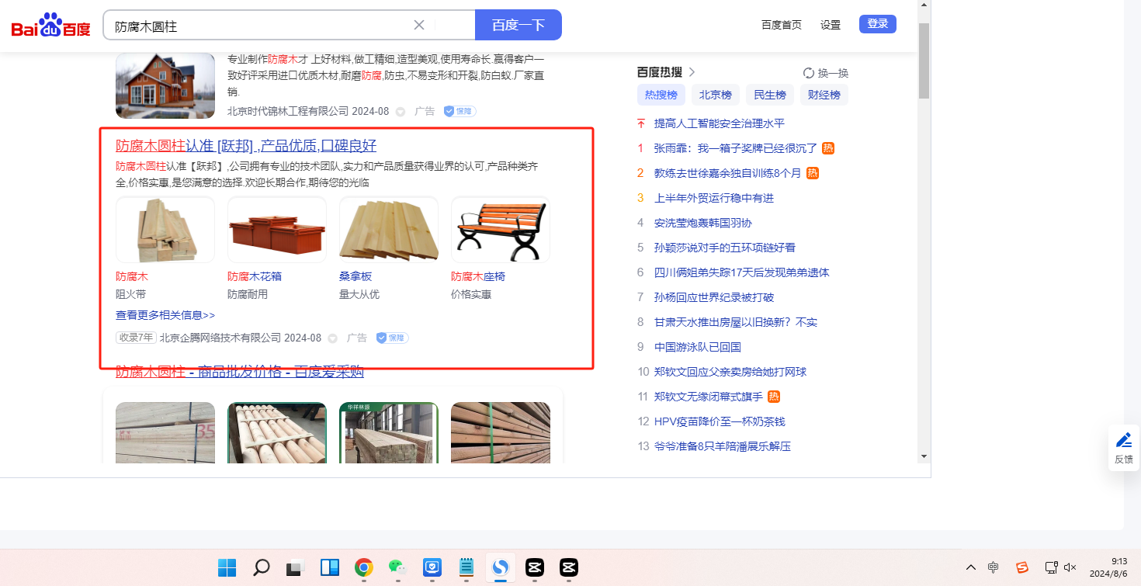Click the 反馈 feedback button

[1124, 448]
